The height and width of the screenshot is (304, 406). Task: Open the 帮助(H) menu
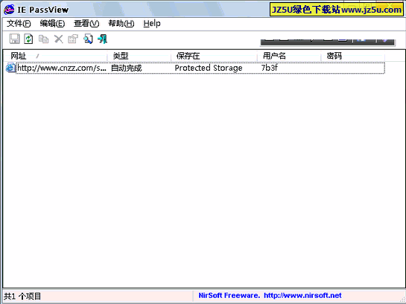[121, 24]
